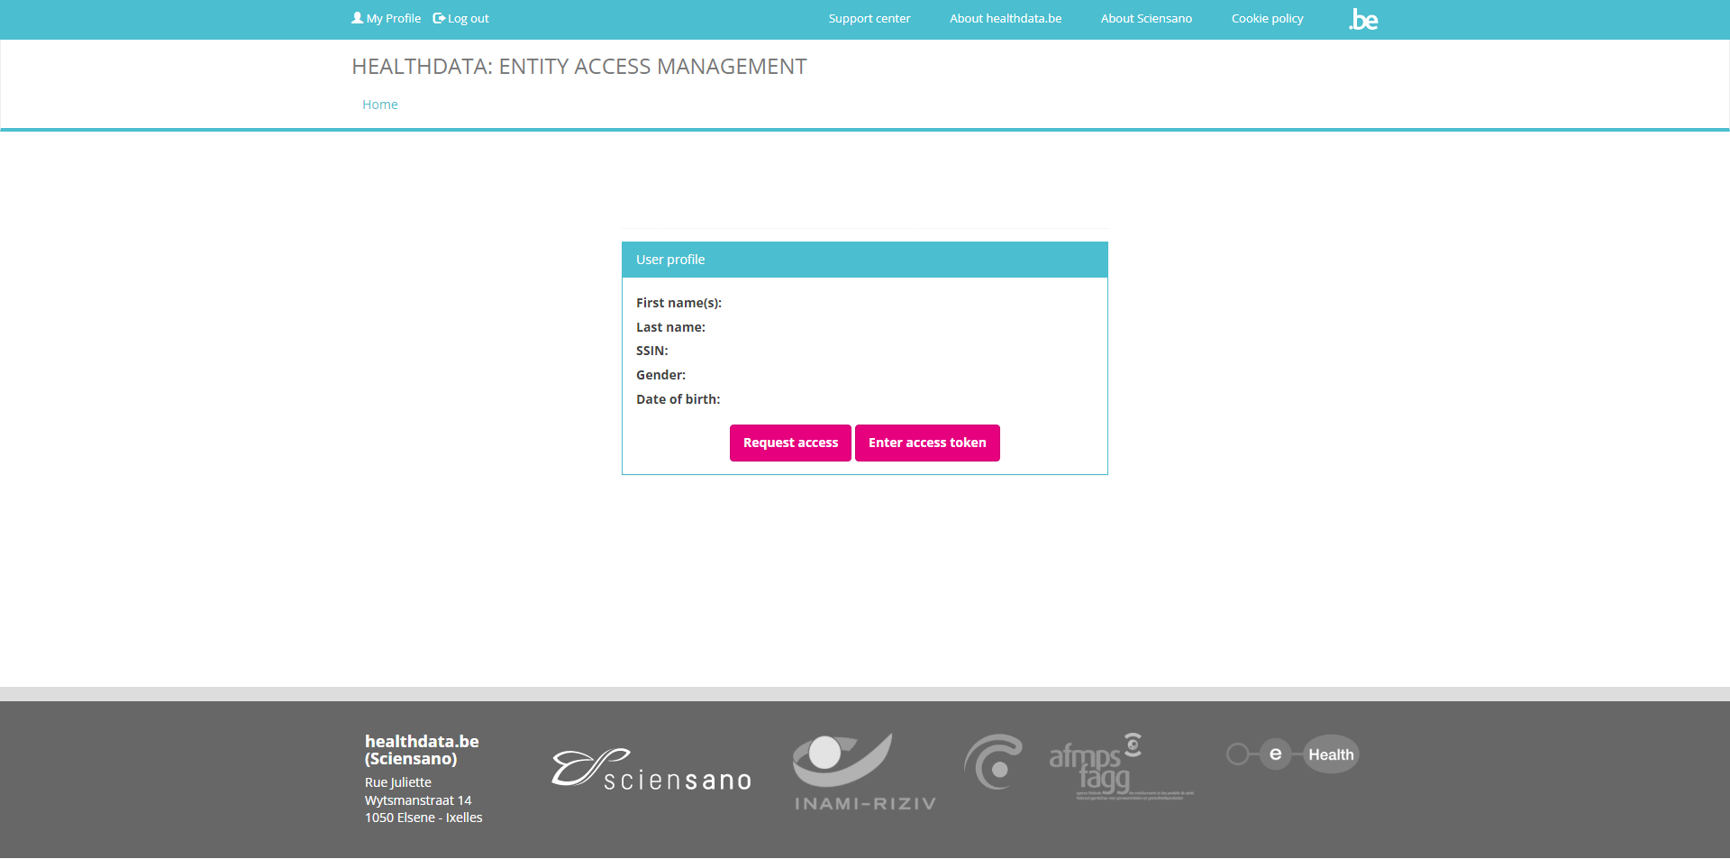
Task: Click the Log out text link
Action: tap(469, 19)
